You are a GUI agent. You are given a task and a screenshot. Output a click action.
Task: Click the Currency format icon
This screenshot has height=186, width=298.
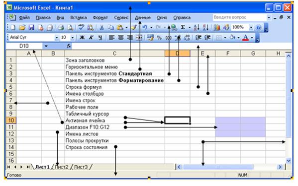pos(150,38)
